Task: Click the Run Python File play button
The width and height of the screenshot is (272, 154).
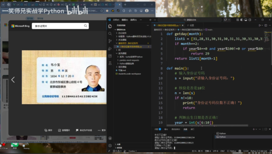Action: (260, 25)
